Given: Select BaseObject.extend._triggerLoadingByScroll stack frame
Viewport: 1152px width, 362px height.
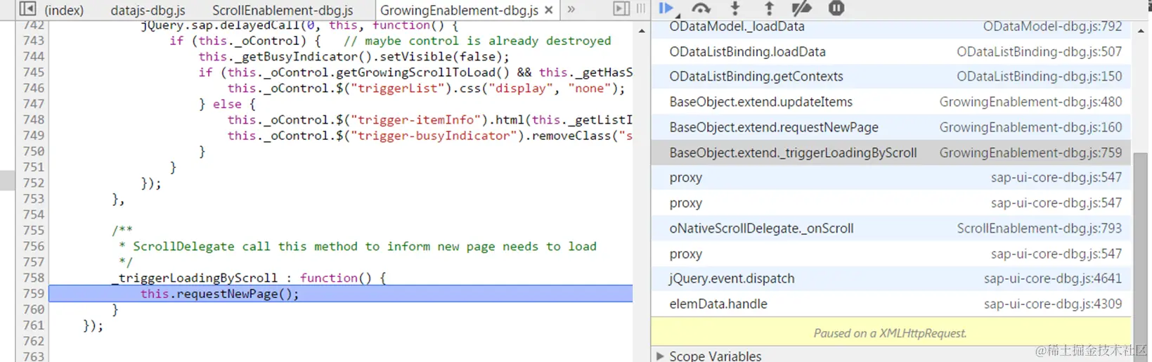Looking at the screenshot, I should pos(891,153).
